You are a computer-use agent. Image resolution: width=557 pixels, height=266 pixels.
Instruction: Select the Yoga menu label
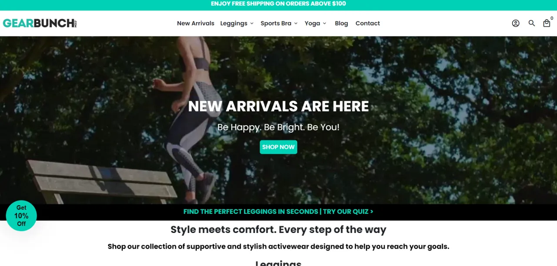coord(312,23)
